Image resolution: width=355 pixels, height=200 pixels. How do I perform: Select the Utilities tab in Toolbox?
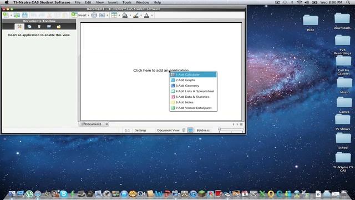point(49,27)
